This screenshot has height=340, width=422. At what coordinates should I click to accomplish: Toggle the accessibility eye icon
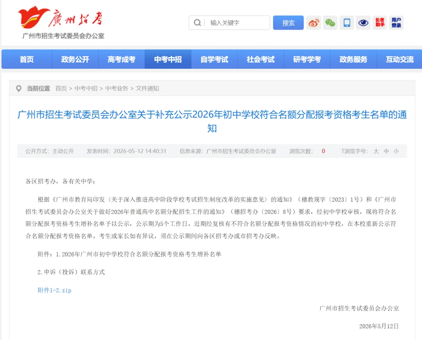(363, 23)
